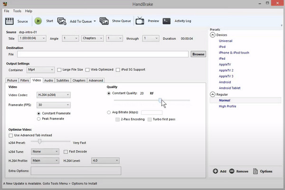Screen dimensions: 285x190
Task: Click the Preview television icon
Action: coord(140,21)
